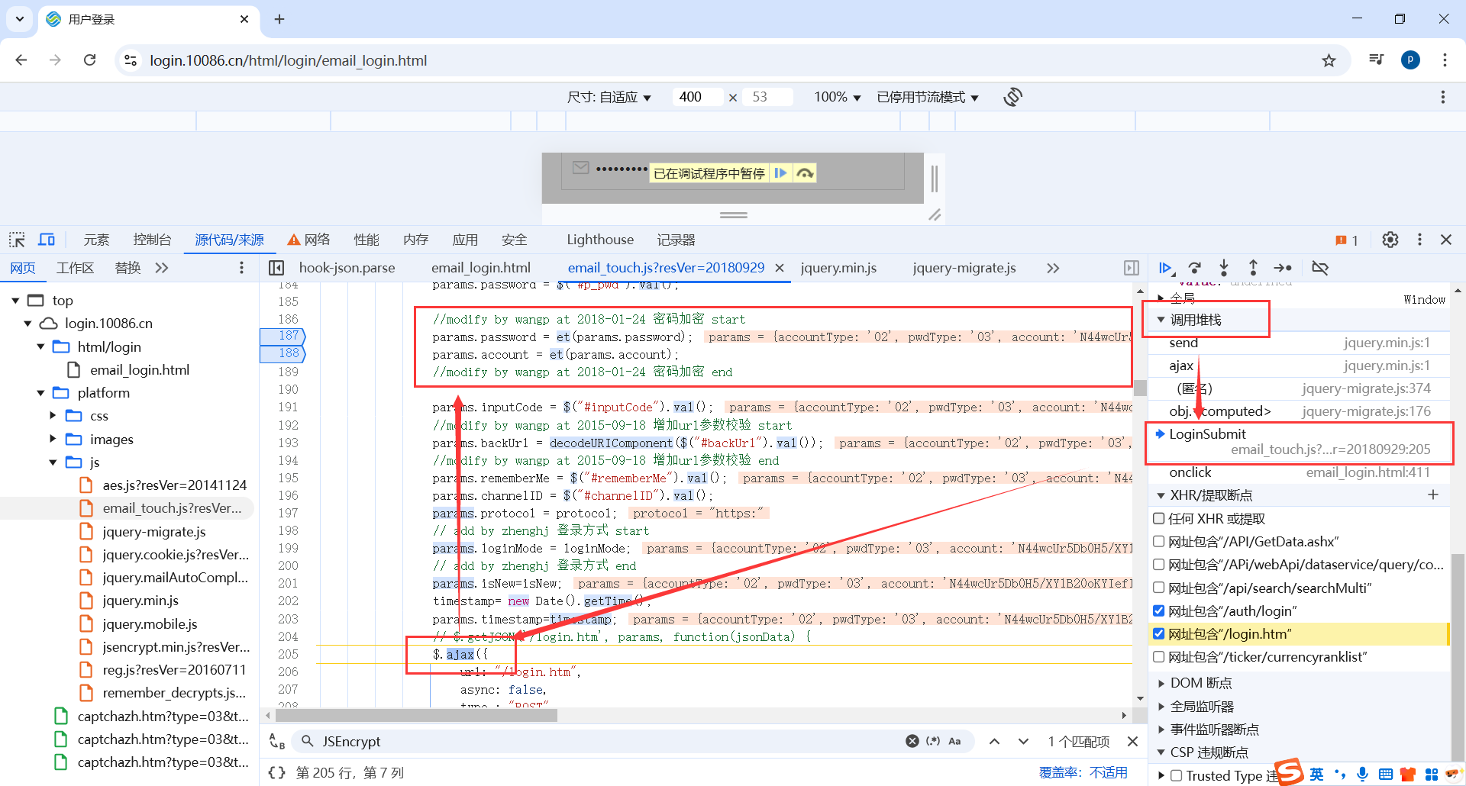Toggle match case in search bar
Viewport: 1466px width, 786px height.
click(954, 741)
